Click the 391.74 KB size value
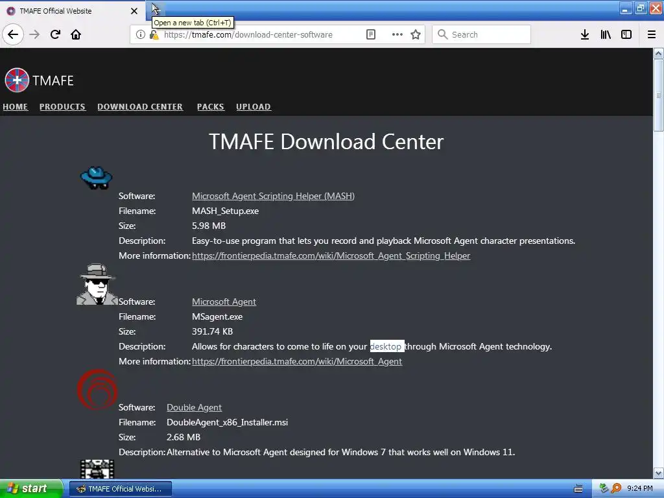 (x=213, y=331)
